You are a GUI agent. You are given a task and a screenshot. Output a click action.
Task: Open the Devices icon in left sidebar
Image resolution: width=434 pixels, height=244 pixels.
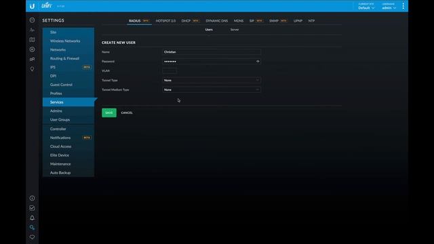pos(32,49)
